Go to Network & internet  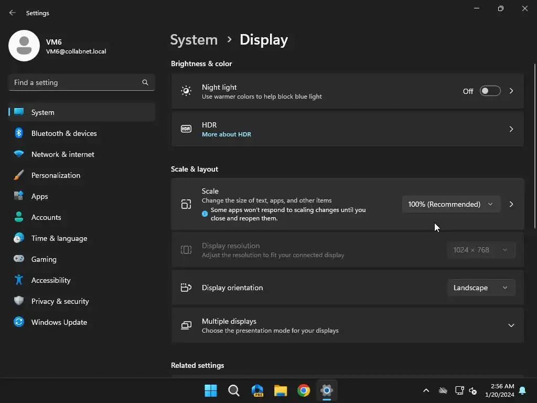click(x=82, y=154)
